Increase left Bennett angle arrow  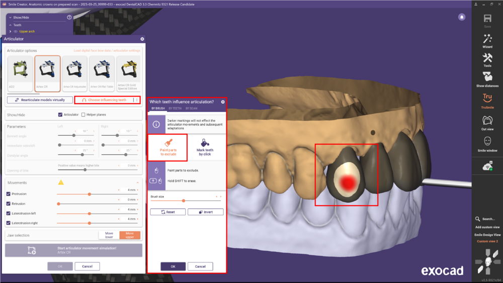pos(94,131)
